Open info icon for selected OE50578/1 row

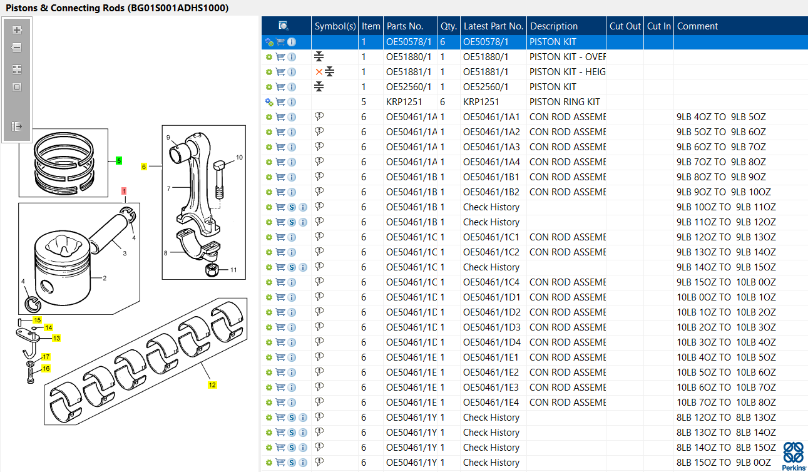tap(292, 42)
